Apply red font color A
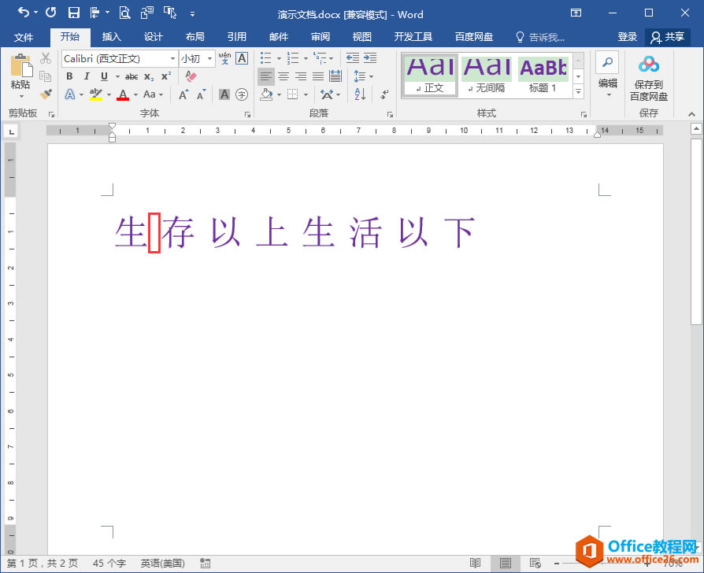This screenshot has height=573, width=704. tap(123, 94)
